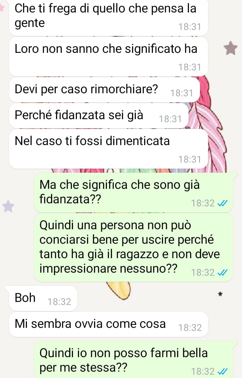The image size is (242, 378).
Task: Select the "Quindi io non posso farmi bella" message
Action: [134, 359]
